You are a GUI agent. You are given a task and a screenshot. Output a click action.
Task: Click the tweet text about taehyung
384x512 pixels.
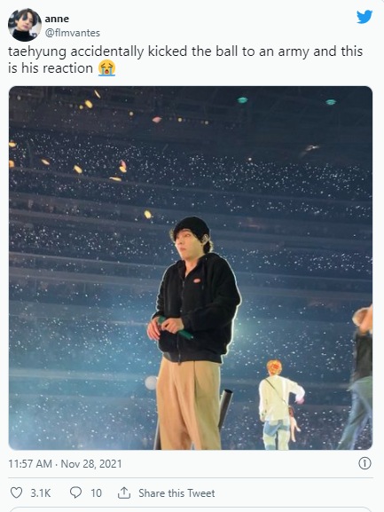[x=185, y=59]
